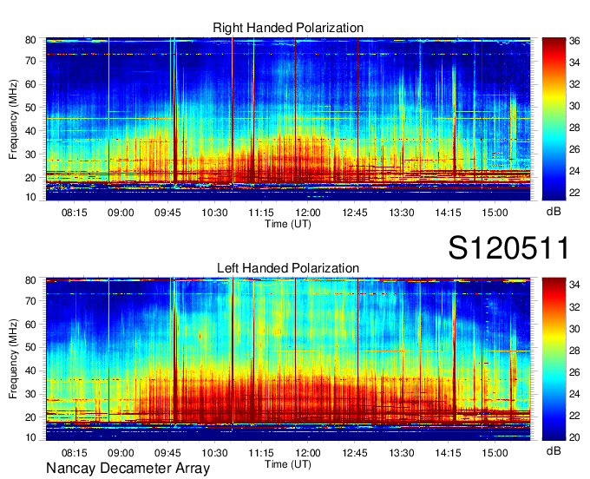This screenshot has width=590, height=479.
Task: Click the lower plot Frequency (MHz) axis label
Action: (13, 359)
